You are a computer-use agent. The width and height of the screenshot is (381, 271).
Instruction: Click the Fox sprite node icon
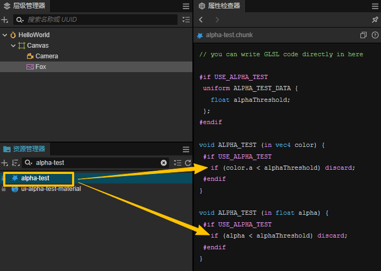click(30, 67)
